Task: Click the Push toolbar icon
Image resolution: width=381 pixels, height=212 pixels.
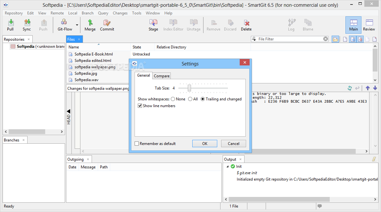Action: pos(43,25)
